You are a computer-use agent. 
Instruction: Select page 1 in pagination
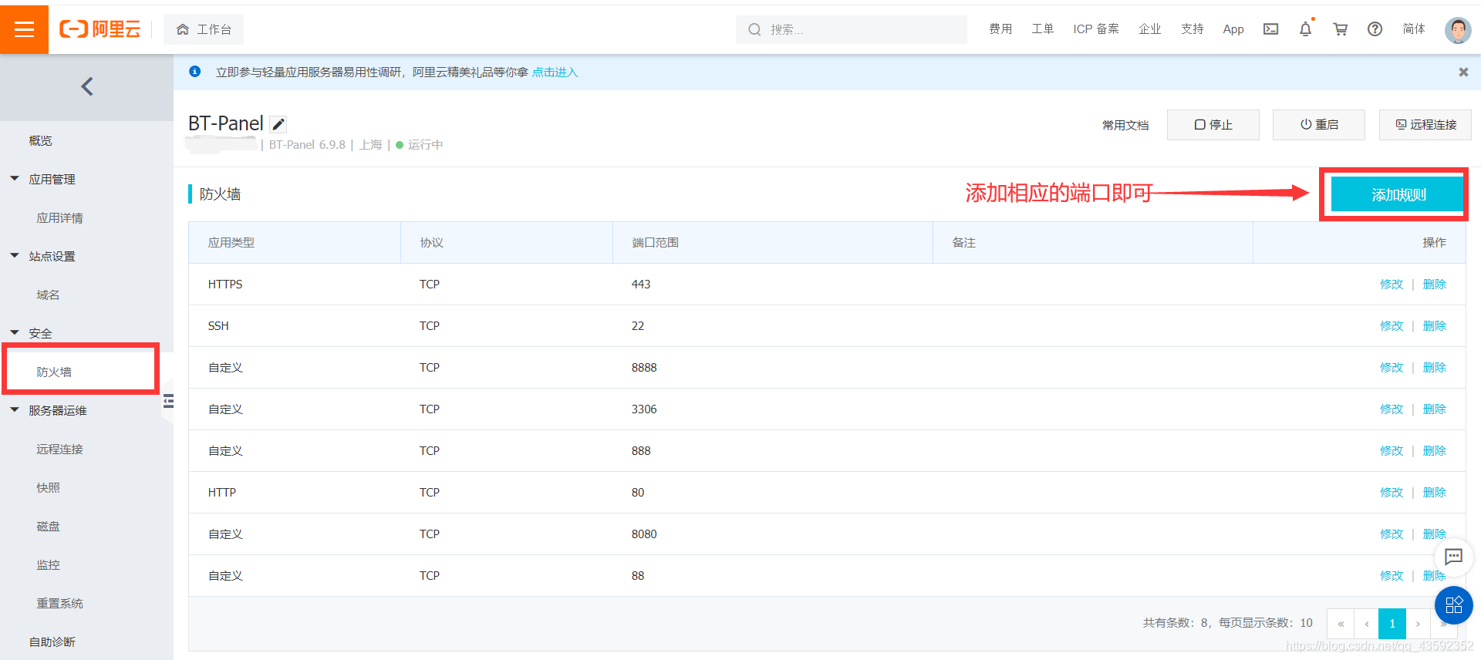[1392, 624]
